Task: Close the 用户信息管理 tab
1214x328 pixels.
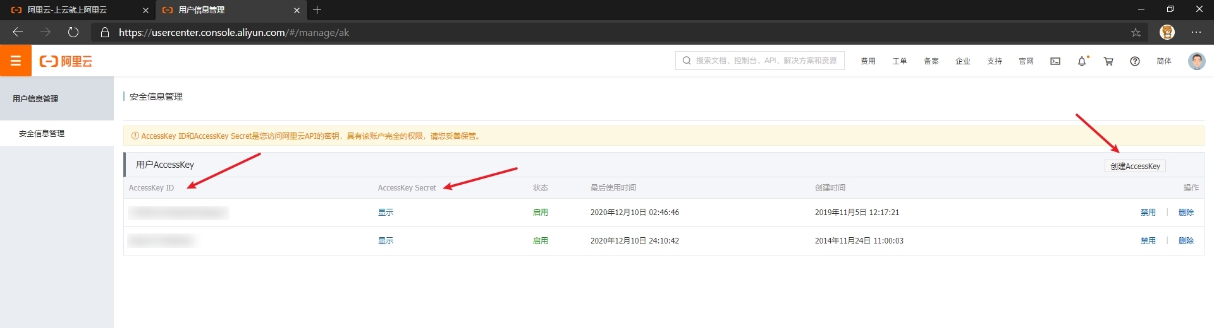Action: tap(297, 10)
